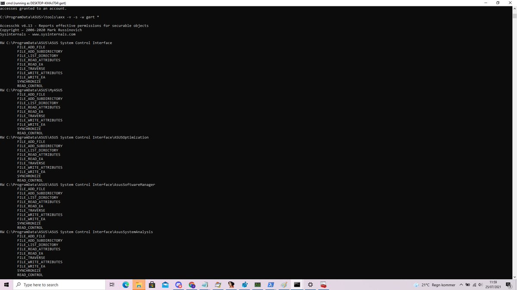Launch Microsoft Edge from the taskbar
This screenshot has height=290, width=517.
[x=126, y=285]
